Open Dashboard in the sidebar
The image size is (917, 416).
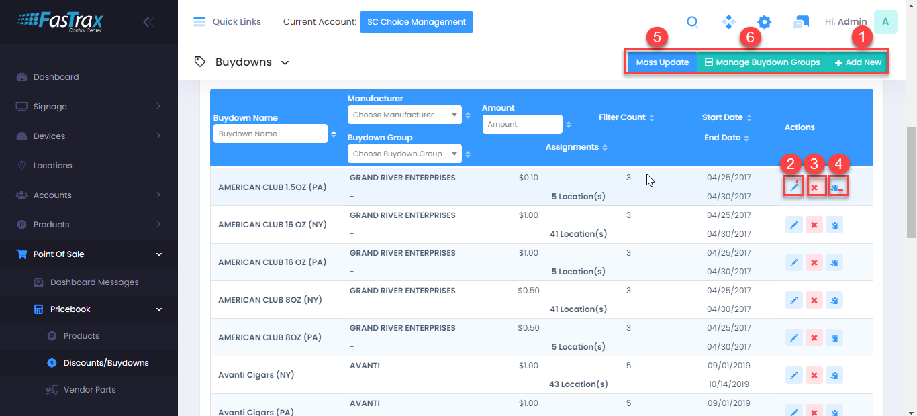pos(89,77)
